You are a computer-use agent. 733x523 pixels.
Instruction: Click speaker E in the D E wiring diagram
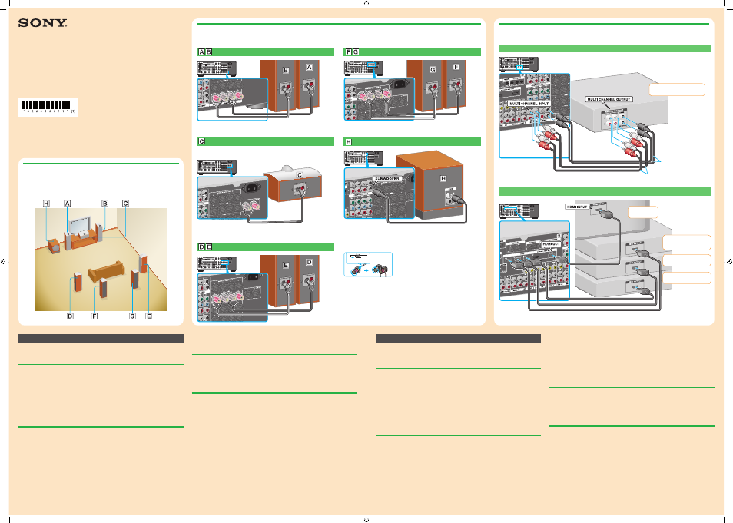[279, 281]
